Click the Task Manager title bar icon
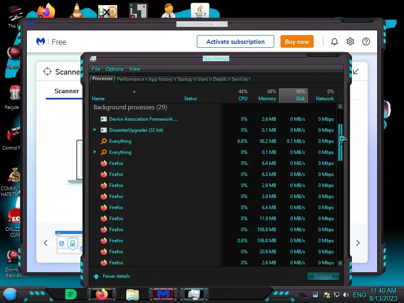 tap(93, 59)
